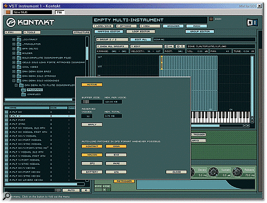Click the Samples folder icon in the tree
The height and width of the screenshot is (203, 267).
point(24,94)
